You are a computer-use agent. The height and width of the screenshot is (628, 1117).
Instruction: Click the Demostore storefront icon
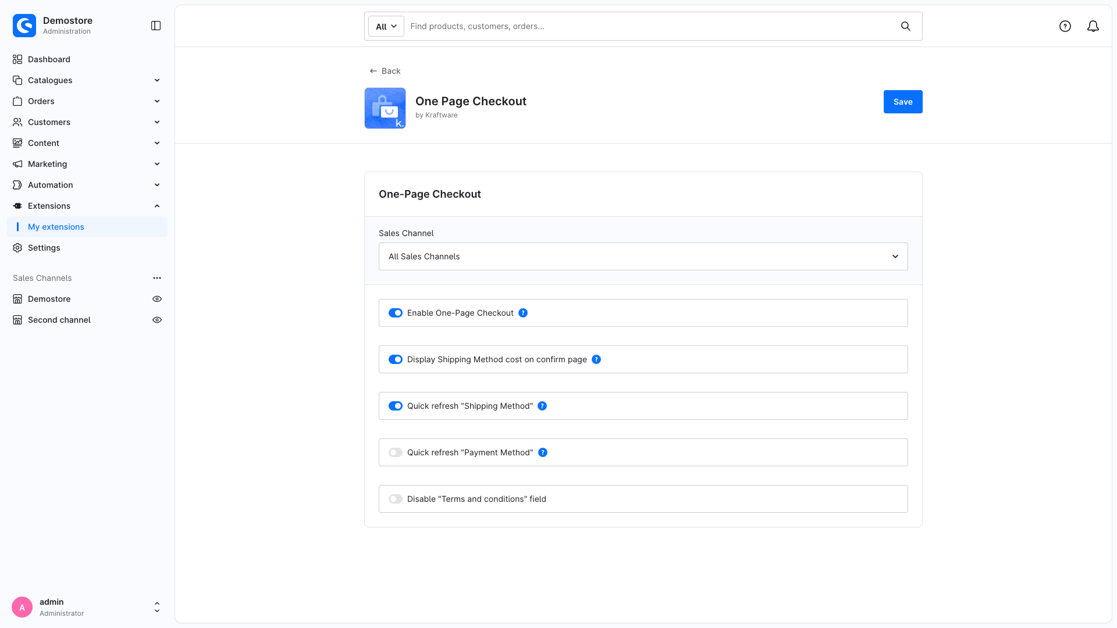17,299
